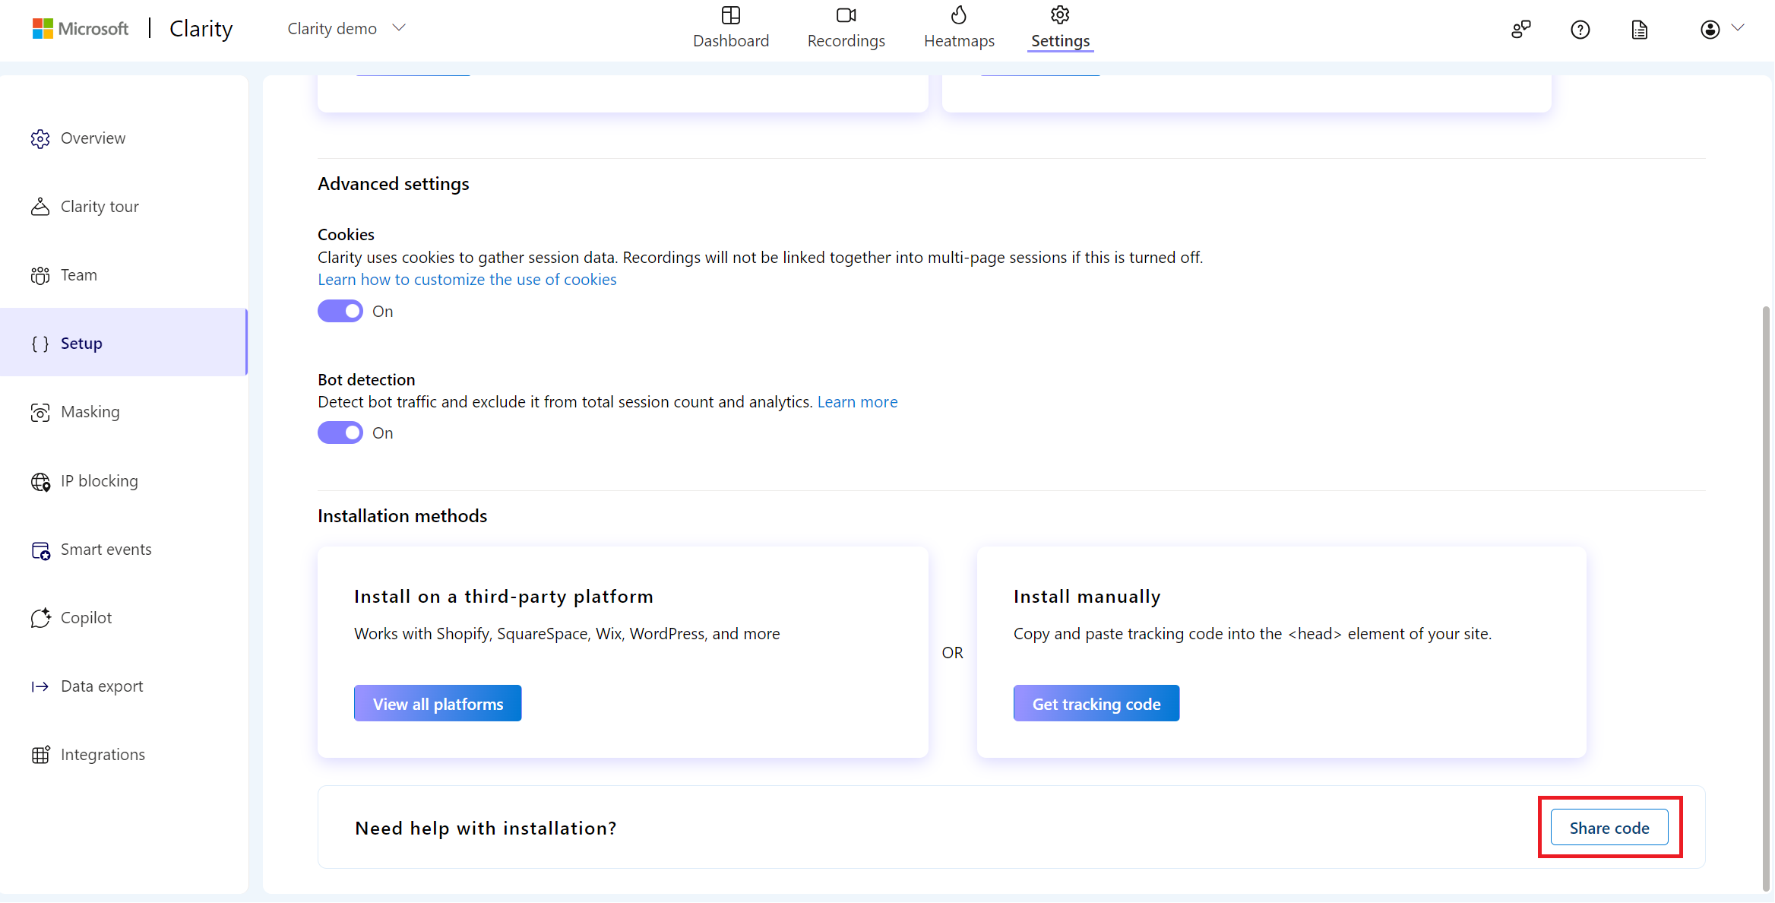Click the Recordings camera icon
The image size is (1775, 903).
(846, 15)
